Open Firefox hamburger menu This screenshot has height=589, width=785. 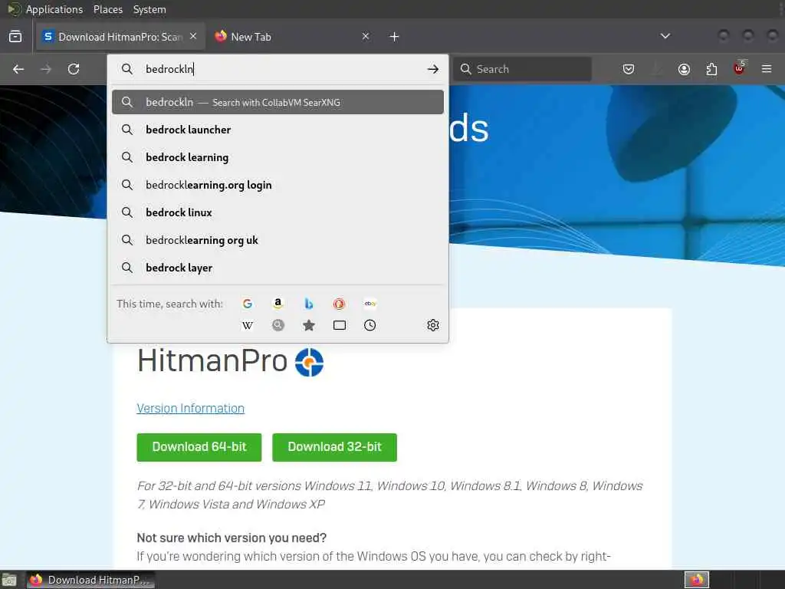click(x=767, y=69)
